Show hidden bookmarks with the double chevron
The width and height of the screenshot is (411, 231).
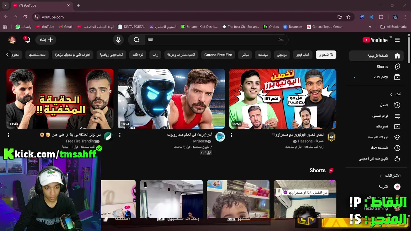[x=370, y=27]
